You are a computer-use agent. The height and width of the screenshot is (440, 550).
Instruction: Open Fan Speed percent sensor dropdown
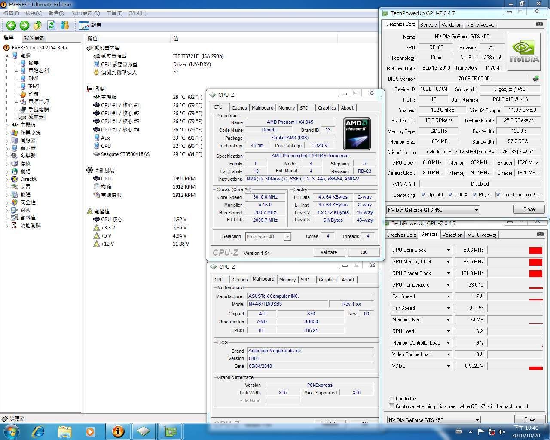[448, 296]
